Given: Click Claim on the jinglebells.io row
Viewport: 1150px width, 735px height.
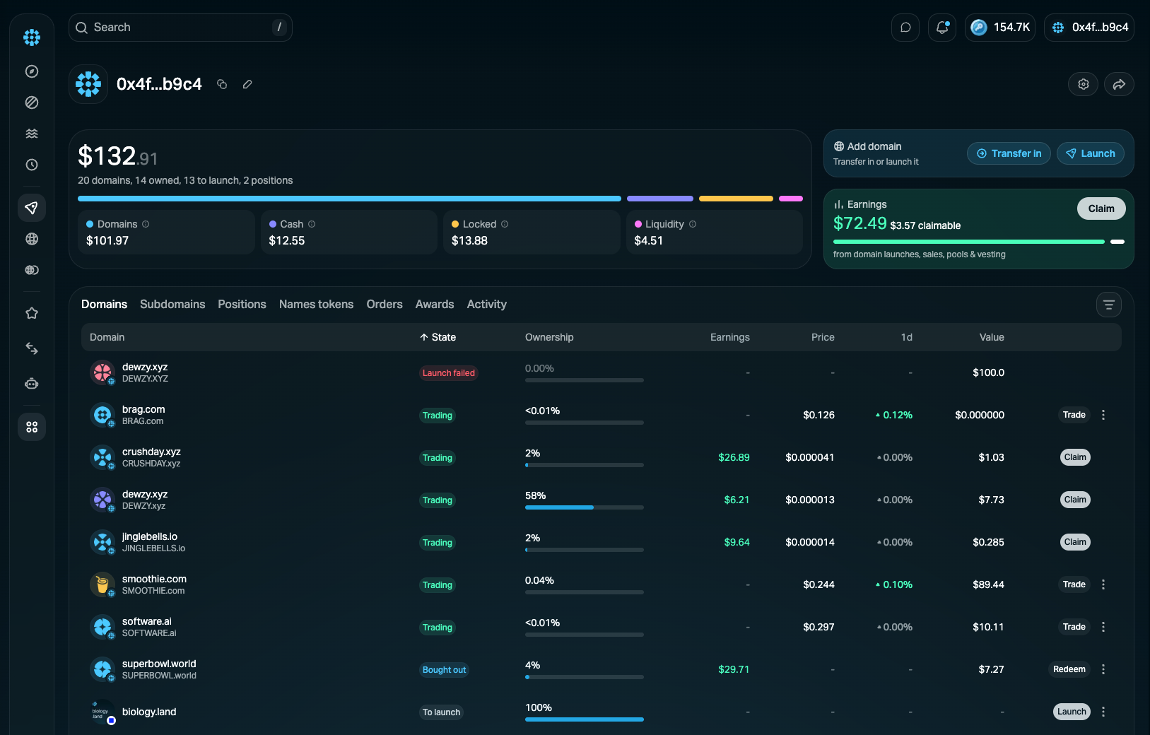Looking at the screenshot, I should [1075, 542].
